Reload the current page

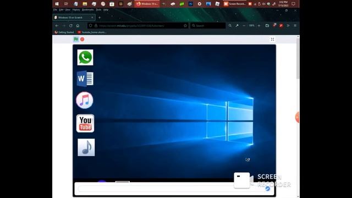click(71, 26)
